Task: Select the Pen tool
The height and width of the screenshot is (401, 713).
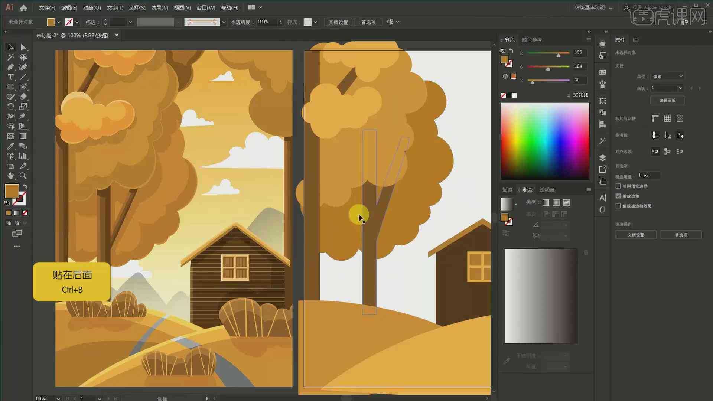Action: pyautogui.click(x=10, y=66)
